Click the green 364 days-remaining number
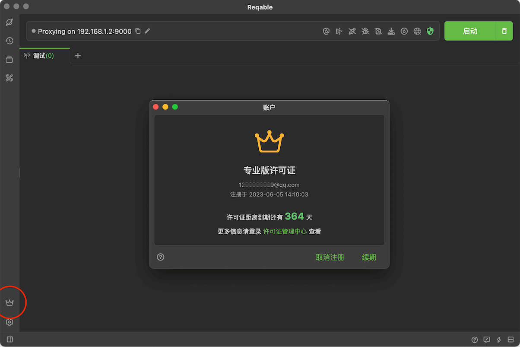The width and height of the screenshot is (520, 347). click(295, 216)
